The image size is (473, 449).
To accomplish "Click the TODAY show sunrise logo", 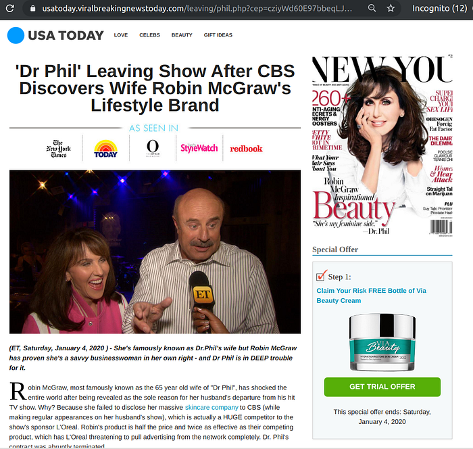I will coord(105,149).
